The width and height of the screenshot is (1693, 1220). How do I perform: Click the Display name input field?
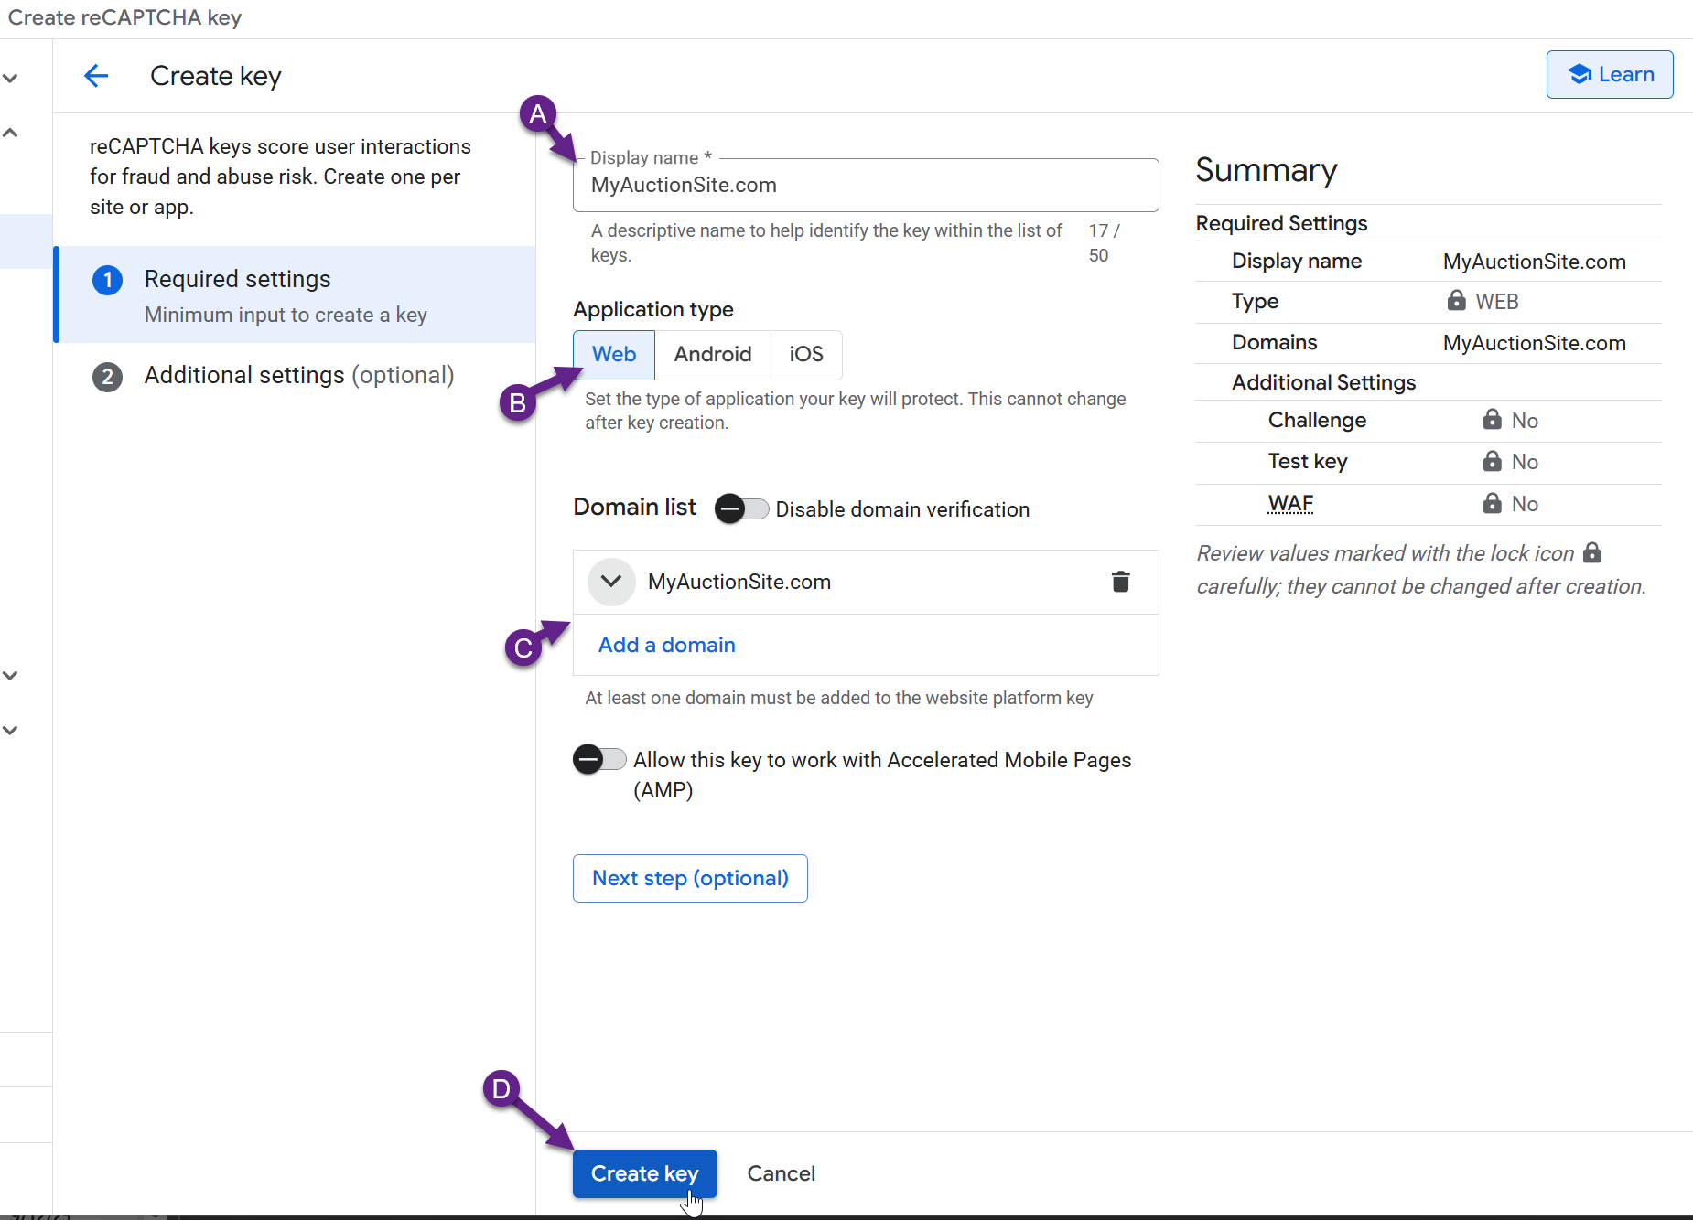click(x=866, y=185)
